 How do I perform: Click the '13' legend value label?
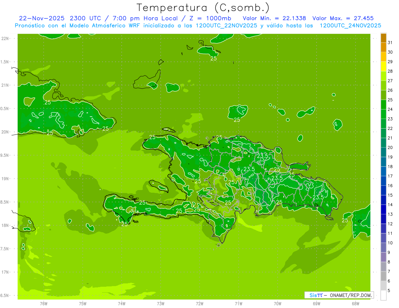pos(390,214)
